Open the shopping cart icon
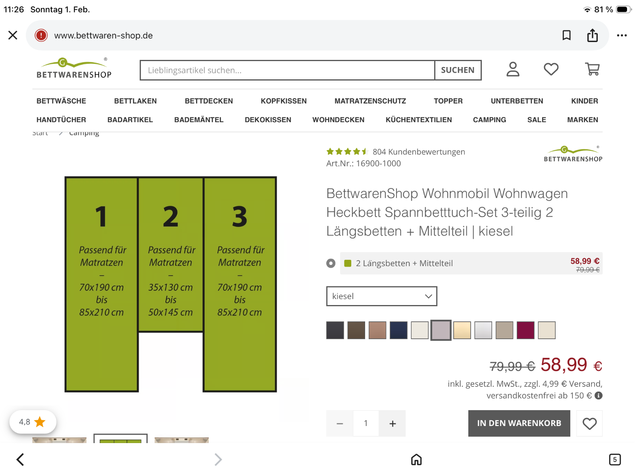Viewport: 635px width, 476px height. 592,69
